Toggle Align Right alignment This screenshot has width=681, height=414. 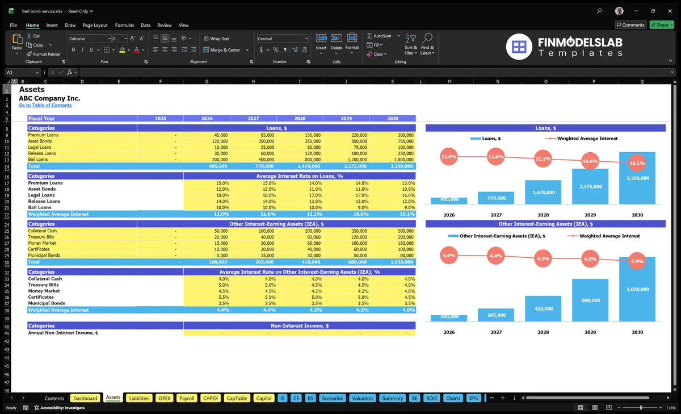click(x=174, y=50)
